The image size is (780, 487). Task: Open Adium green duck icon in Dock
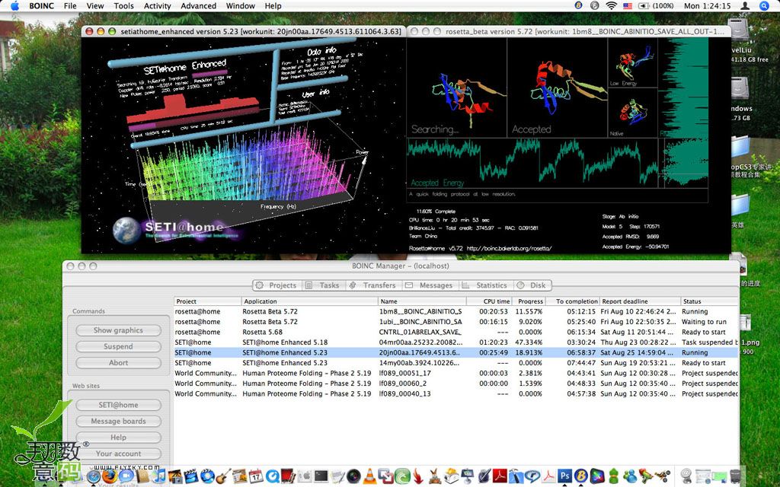[613, 476]
